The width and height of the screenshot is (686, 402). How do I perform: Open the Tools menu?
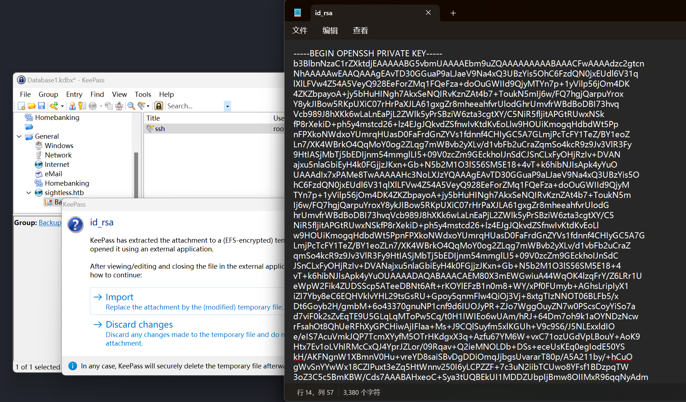[x=143, y=94]
